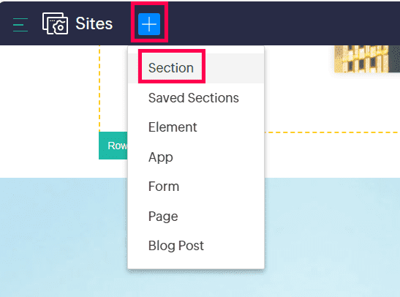Screen dimensions: 400x297
Task: Click the light blue section left of the dropdown
Action: pos(64,237)
